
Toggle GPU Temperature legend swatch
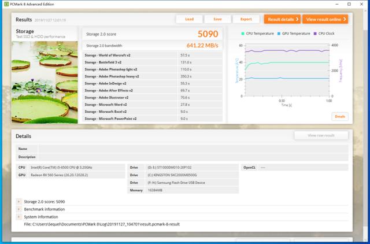[279, 34]
